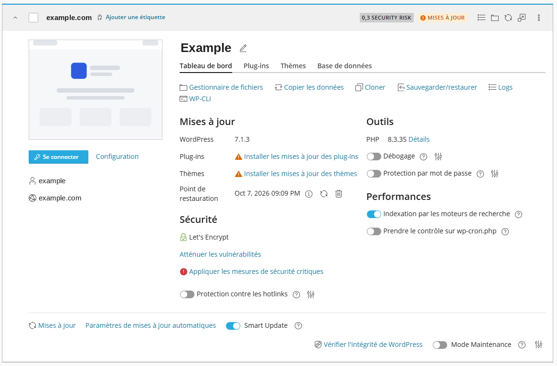Open wp-cron.php help icon
The image size is (557, 366).
(x=505, y=232)
